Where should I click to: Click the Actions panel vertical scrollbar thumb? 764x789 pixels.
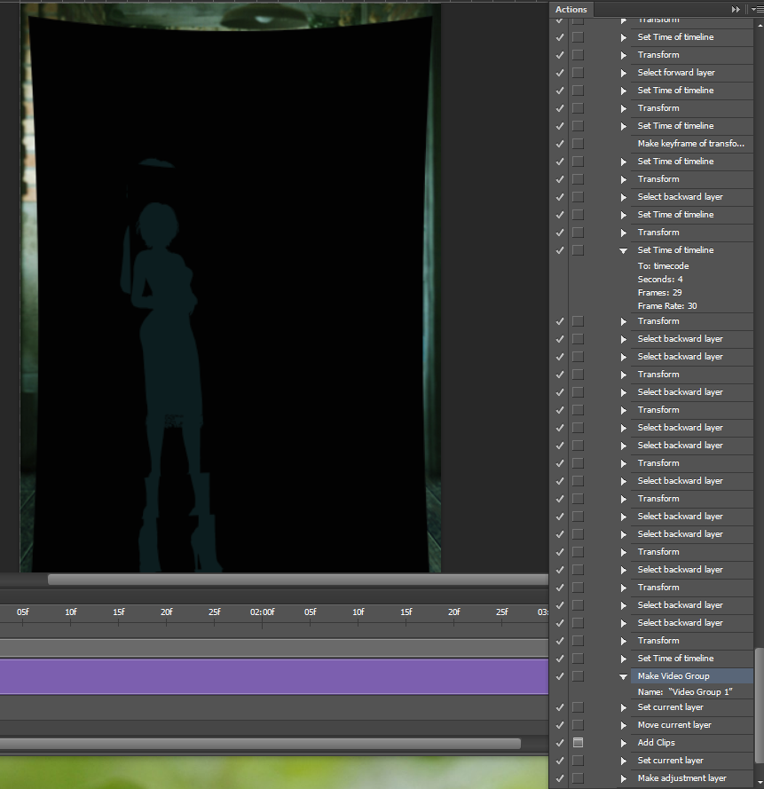(759, 706)
